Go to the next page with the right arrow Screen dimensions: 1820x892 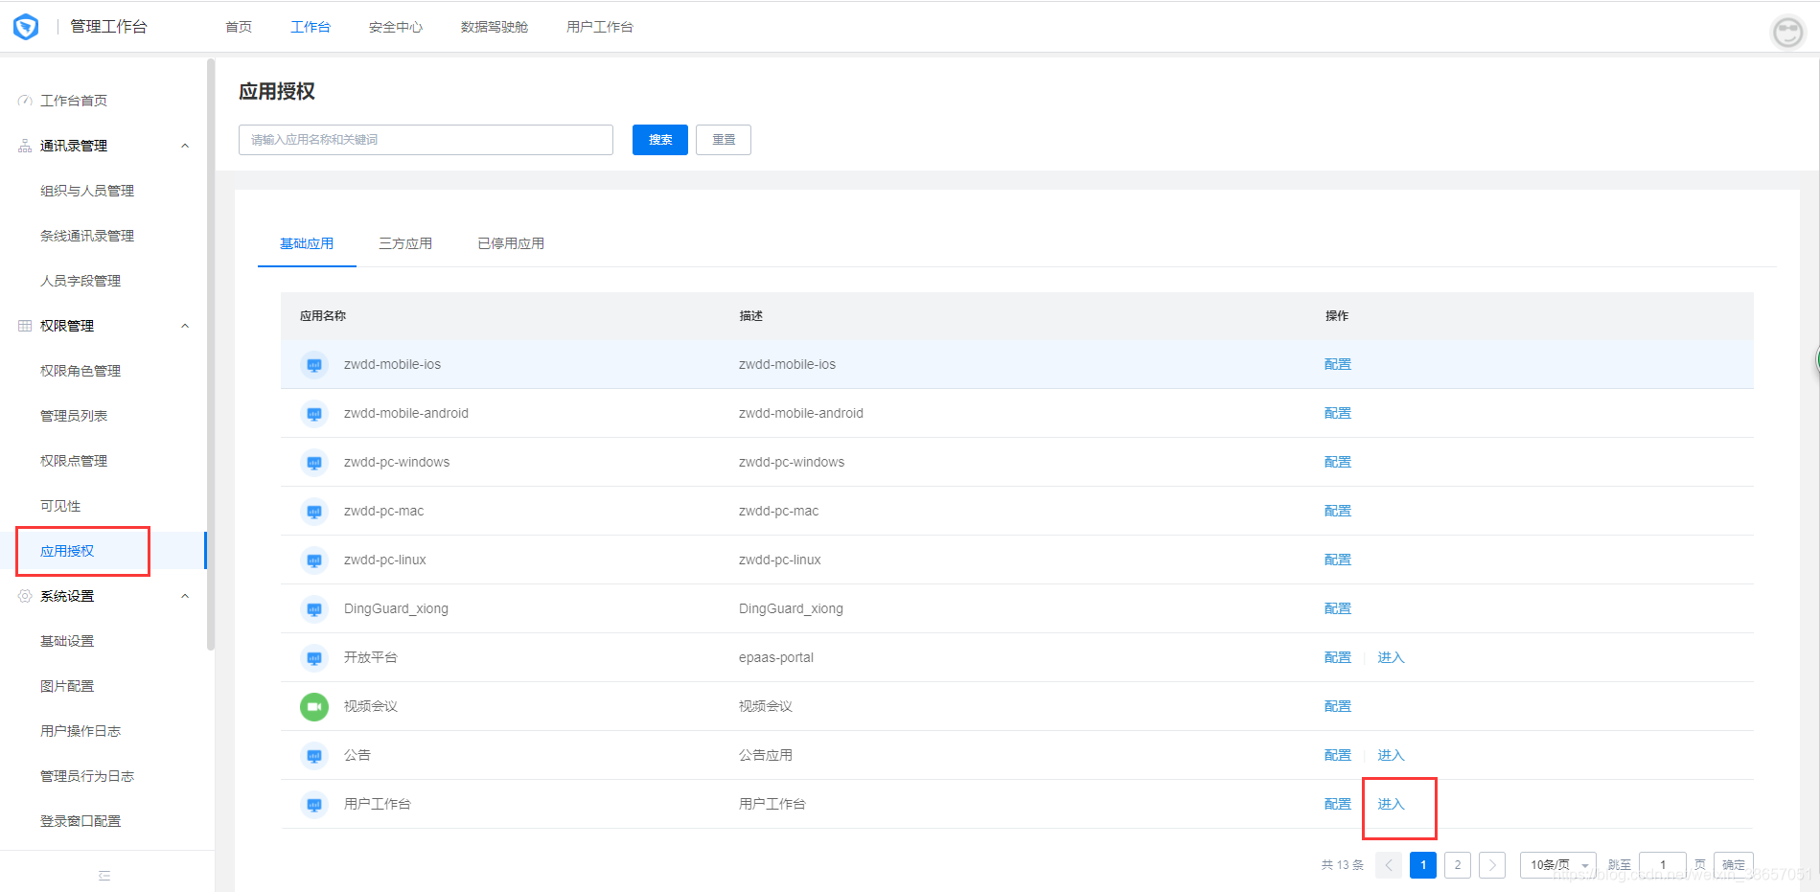point(1492,865)
